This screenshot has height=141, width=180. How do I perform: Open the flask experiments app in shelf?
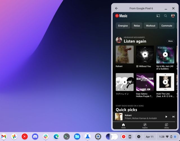click(87, 136)
